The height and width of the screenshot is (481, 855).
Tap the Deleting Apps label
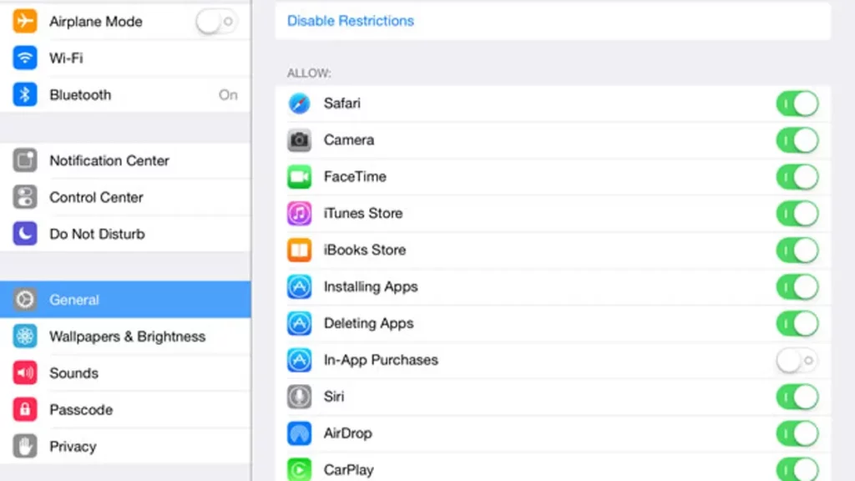coord(368,323)
